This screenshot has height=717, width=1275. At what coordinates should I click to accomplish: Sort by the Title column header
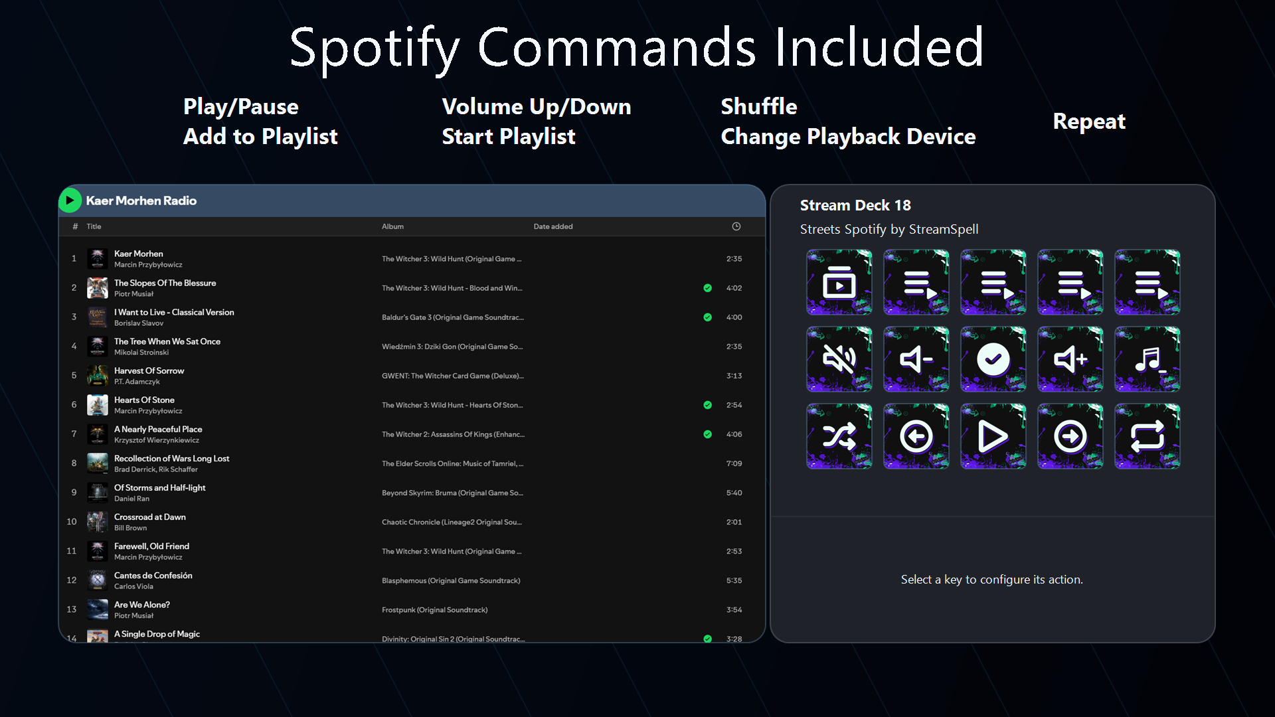pos(94,226)
